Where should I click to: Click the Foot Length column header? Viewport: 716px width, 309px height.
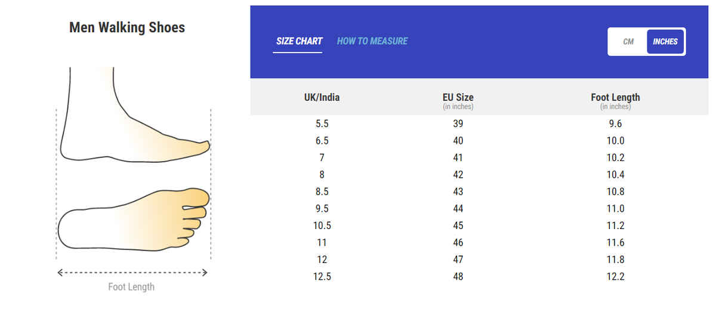tap(615, 97)
